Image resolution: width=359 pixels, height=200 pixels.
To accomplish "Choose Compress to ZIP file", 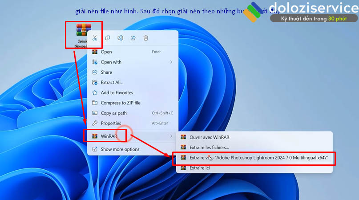I will tap(133, 103).
